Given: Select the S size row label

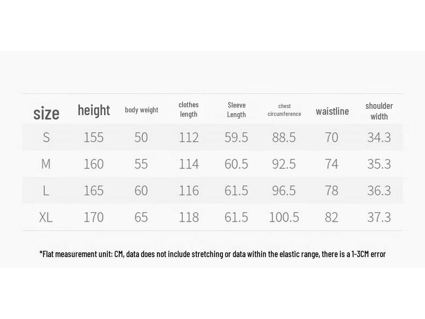Looking at the screenshot, I should tap(46, 137).
